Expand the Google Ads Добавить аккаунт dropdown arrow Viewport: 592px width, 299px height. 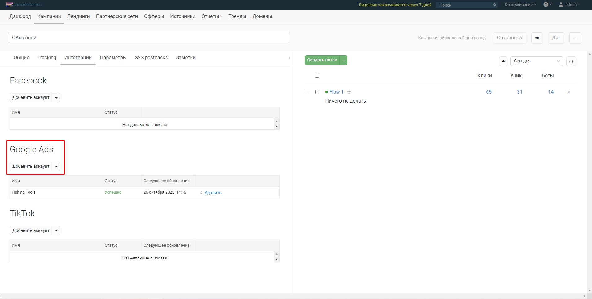(56, 167)
